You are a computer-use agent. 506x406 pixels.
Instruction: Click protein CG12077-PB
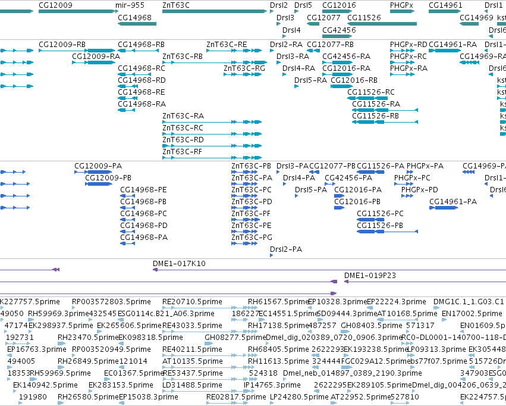tap(332, 166)
